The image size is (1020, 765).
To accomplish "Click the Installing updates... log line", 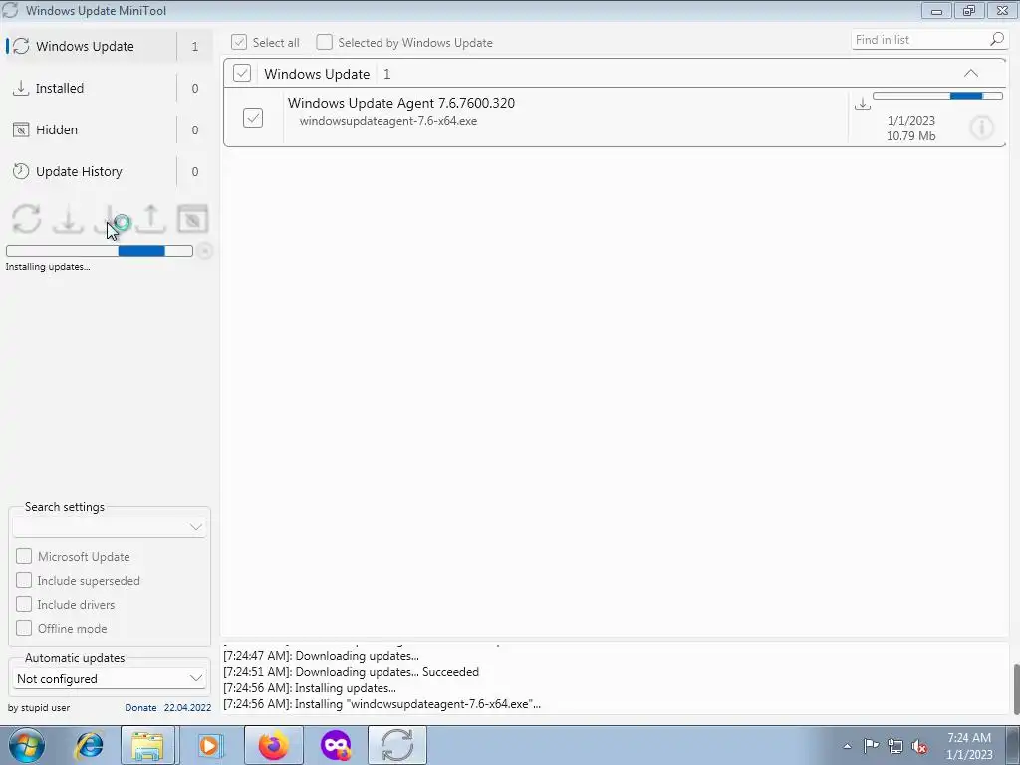I will tap(310, 687).
